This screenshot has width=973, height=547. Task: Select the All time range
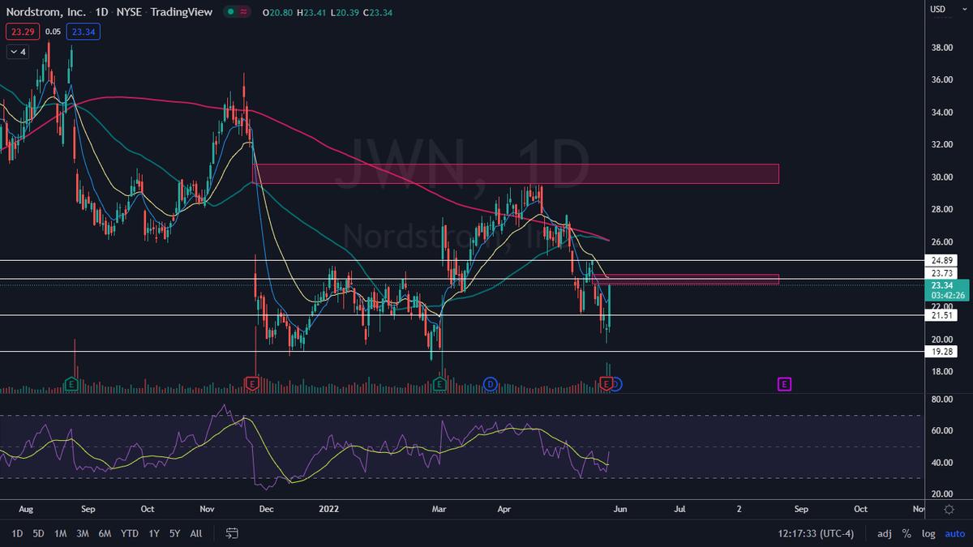pyautogui.click(x=196, y=533)
